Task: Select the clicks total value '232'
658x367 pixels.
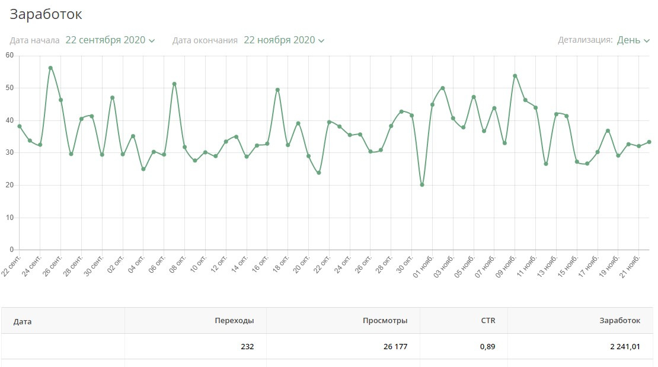Action: click(247, 346)
